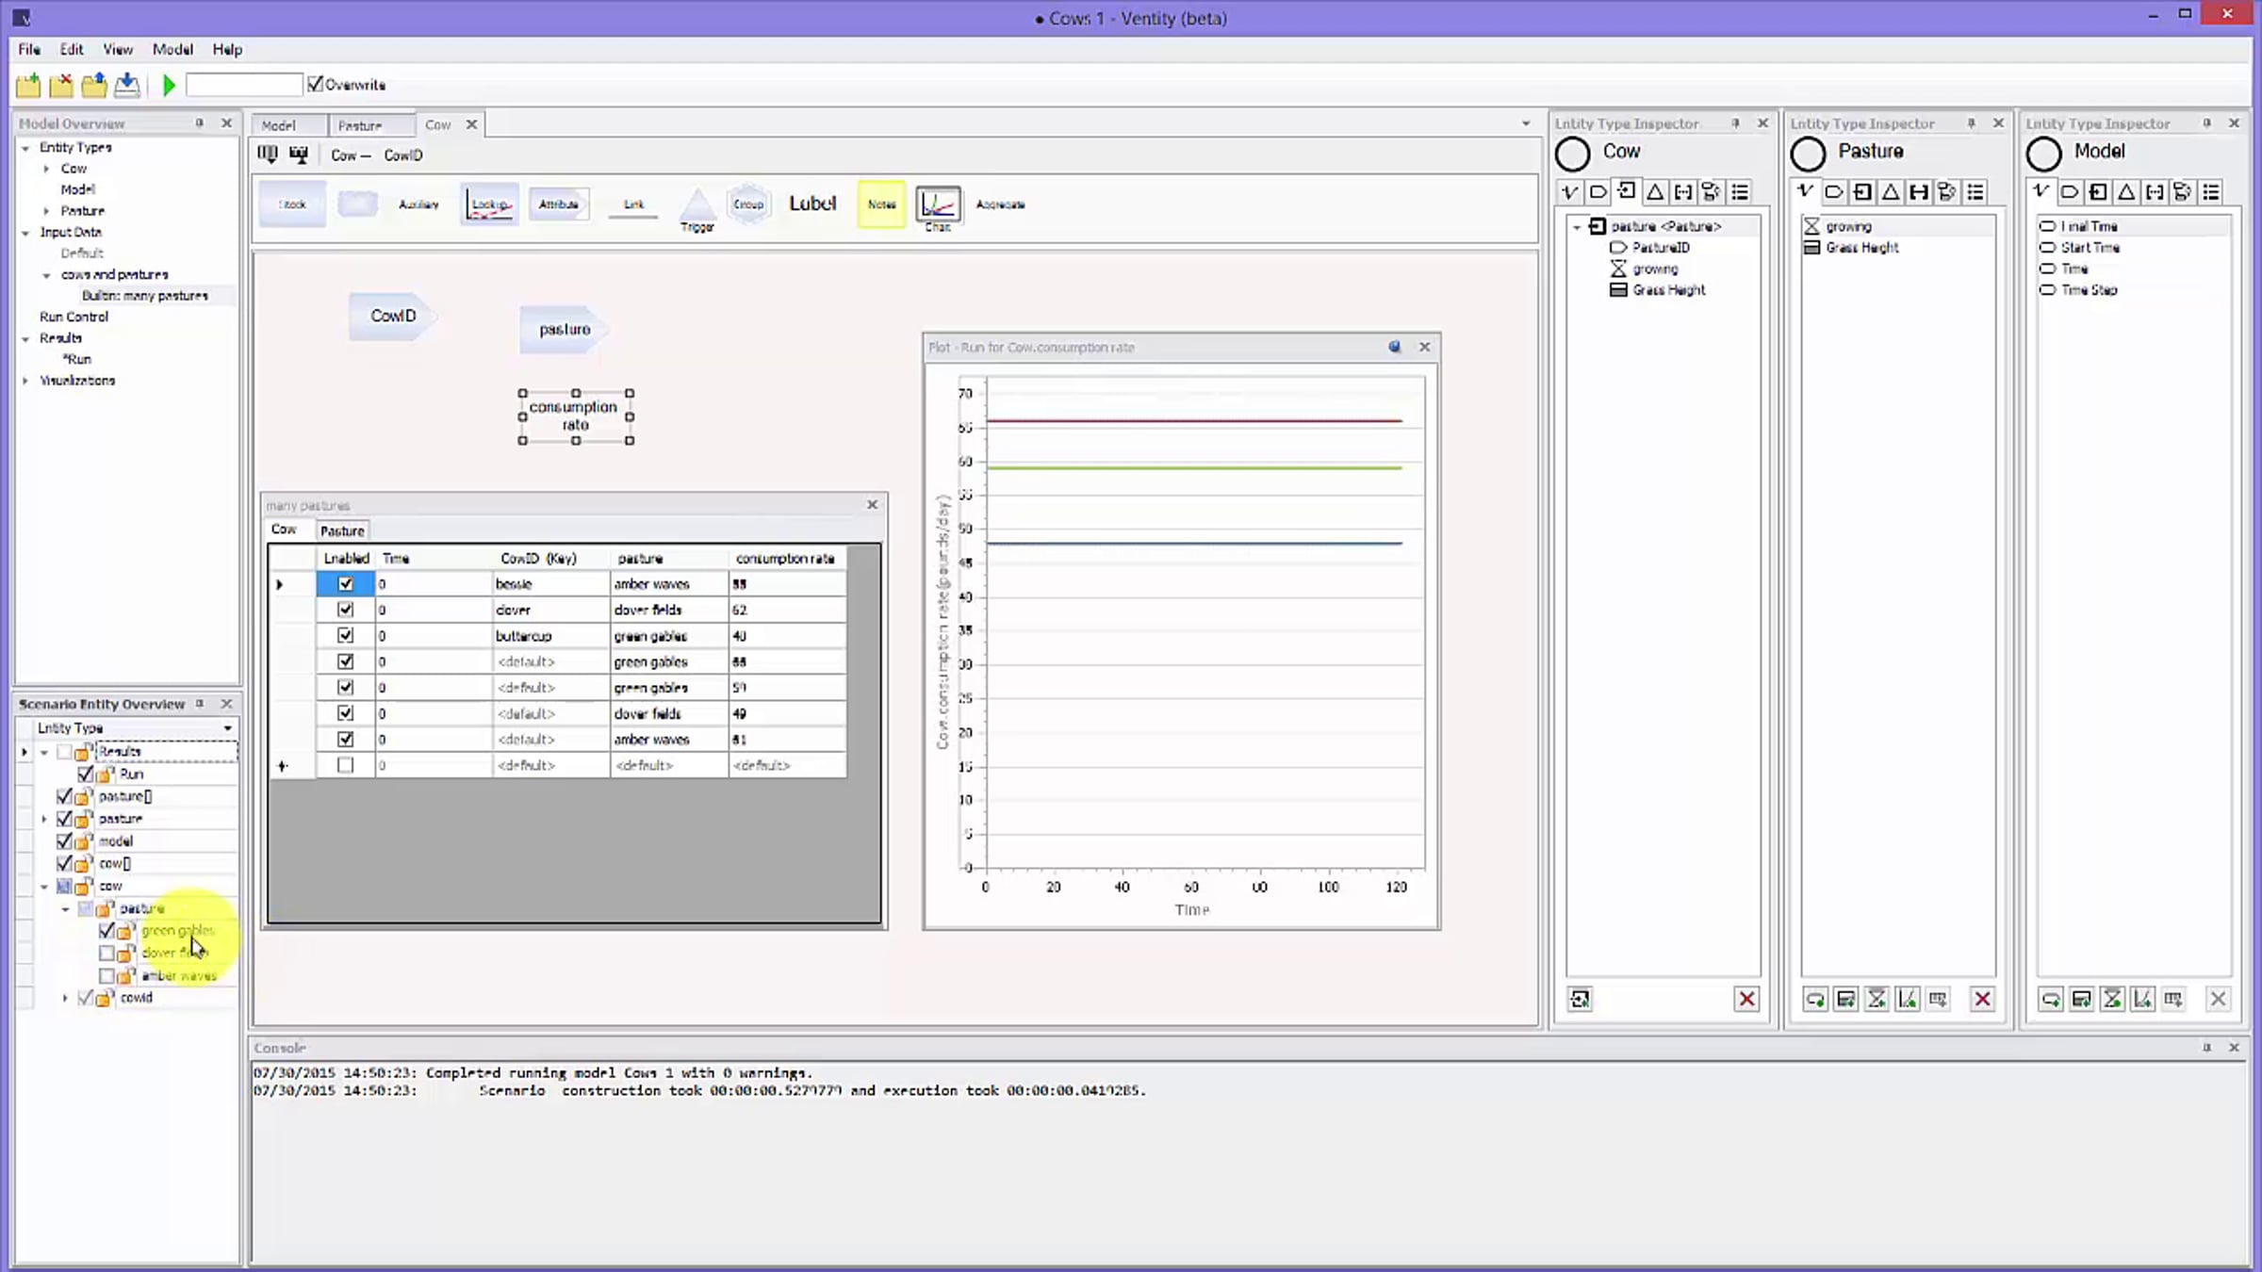Expand the Visualizations tree node
The image size is (2262, 1272).
tap(25, 381)
